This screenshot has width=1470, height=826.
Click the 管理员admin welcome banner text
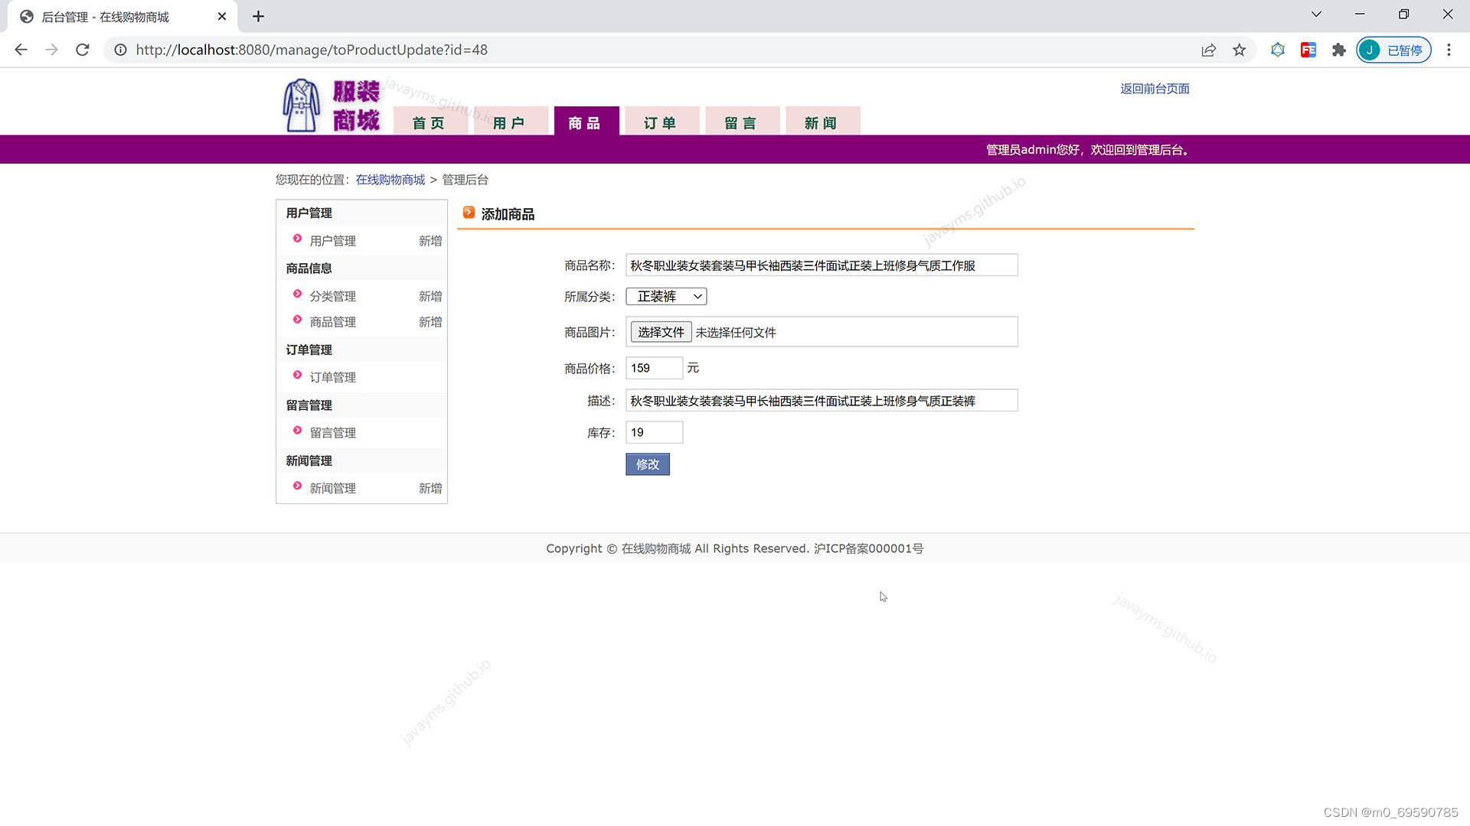[1087, 150]
